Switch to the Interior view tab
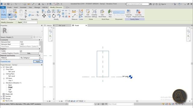Screen dimensions: 193x108 [49, 25]
